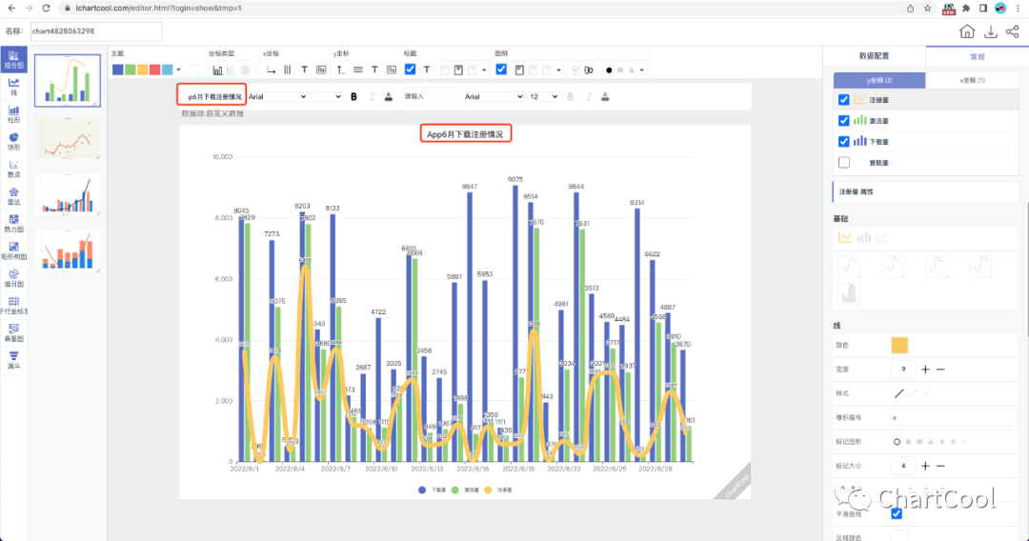This screenshot has width=1029, height=541.
Task: Enable the unchecked 登陆量 series checkbox
Action: (843, 162)
